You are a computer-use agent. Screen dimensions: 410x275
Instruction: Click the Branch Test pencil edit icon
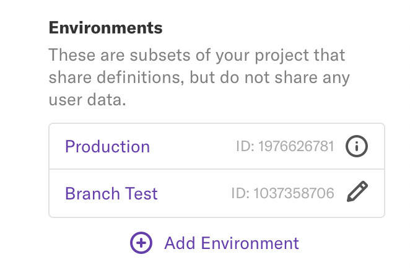(357, 193)
